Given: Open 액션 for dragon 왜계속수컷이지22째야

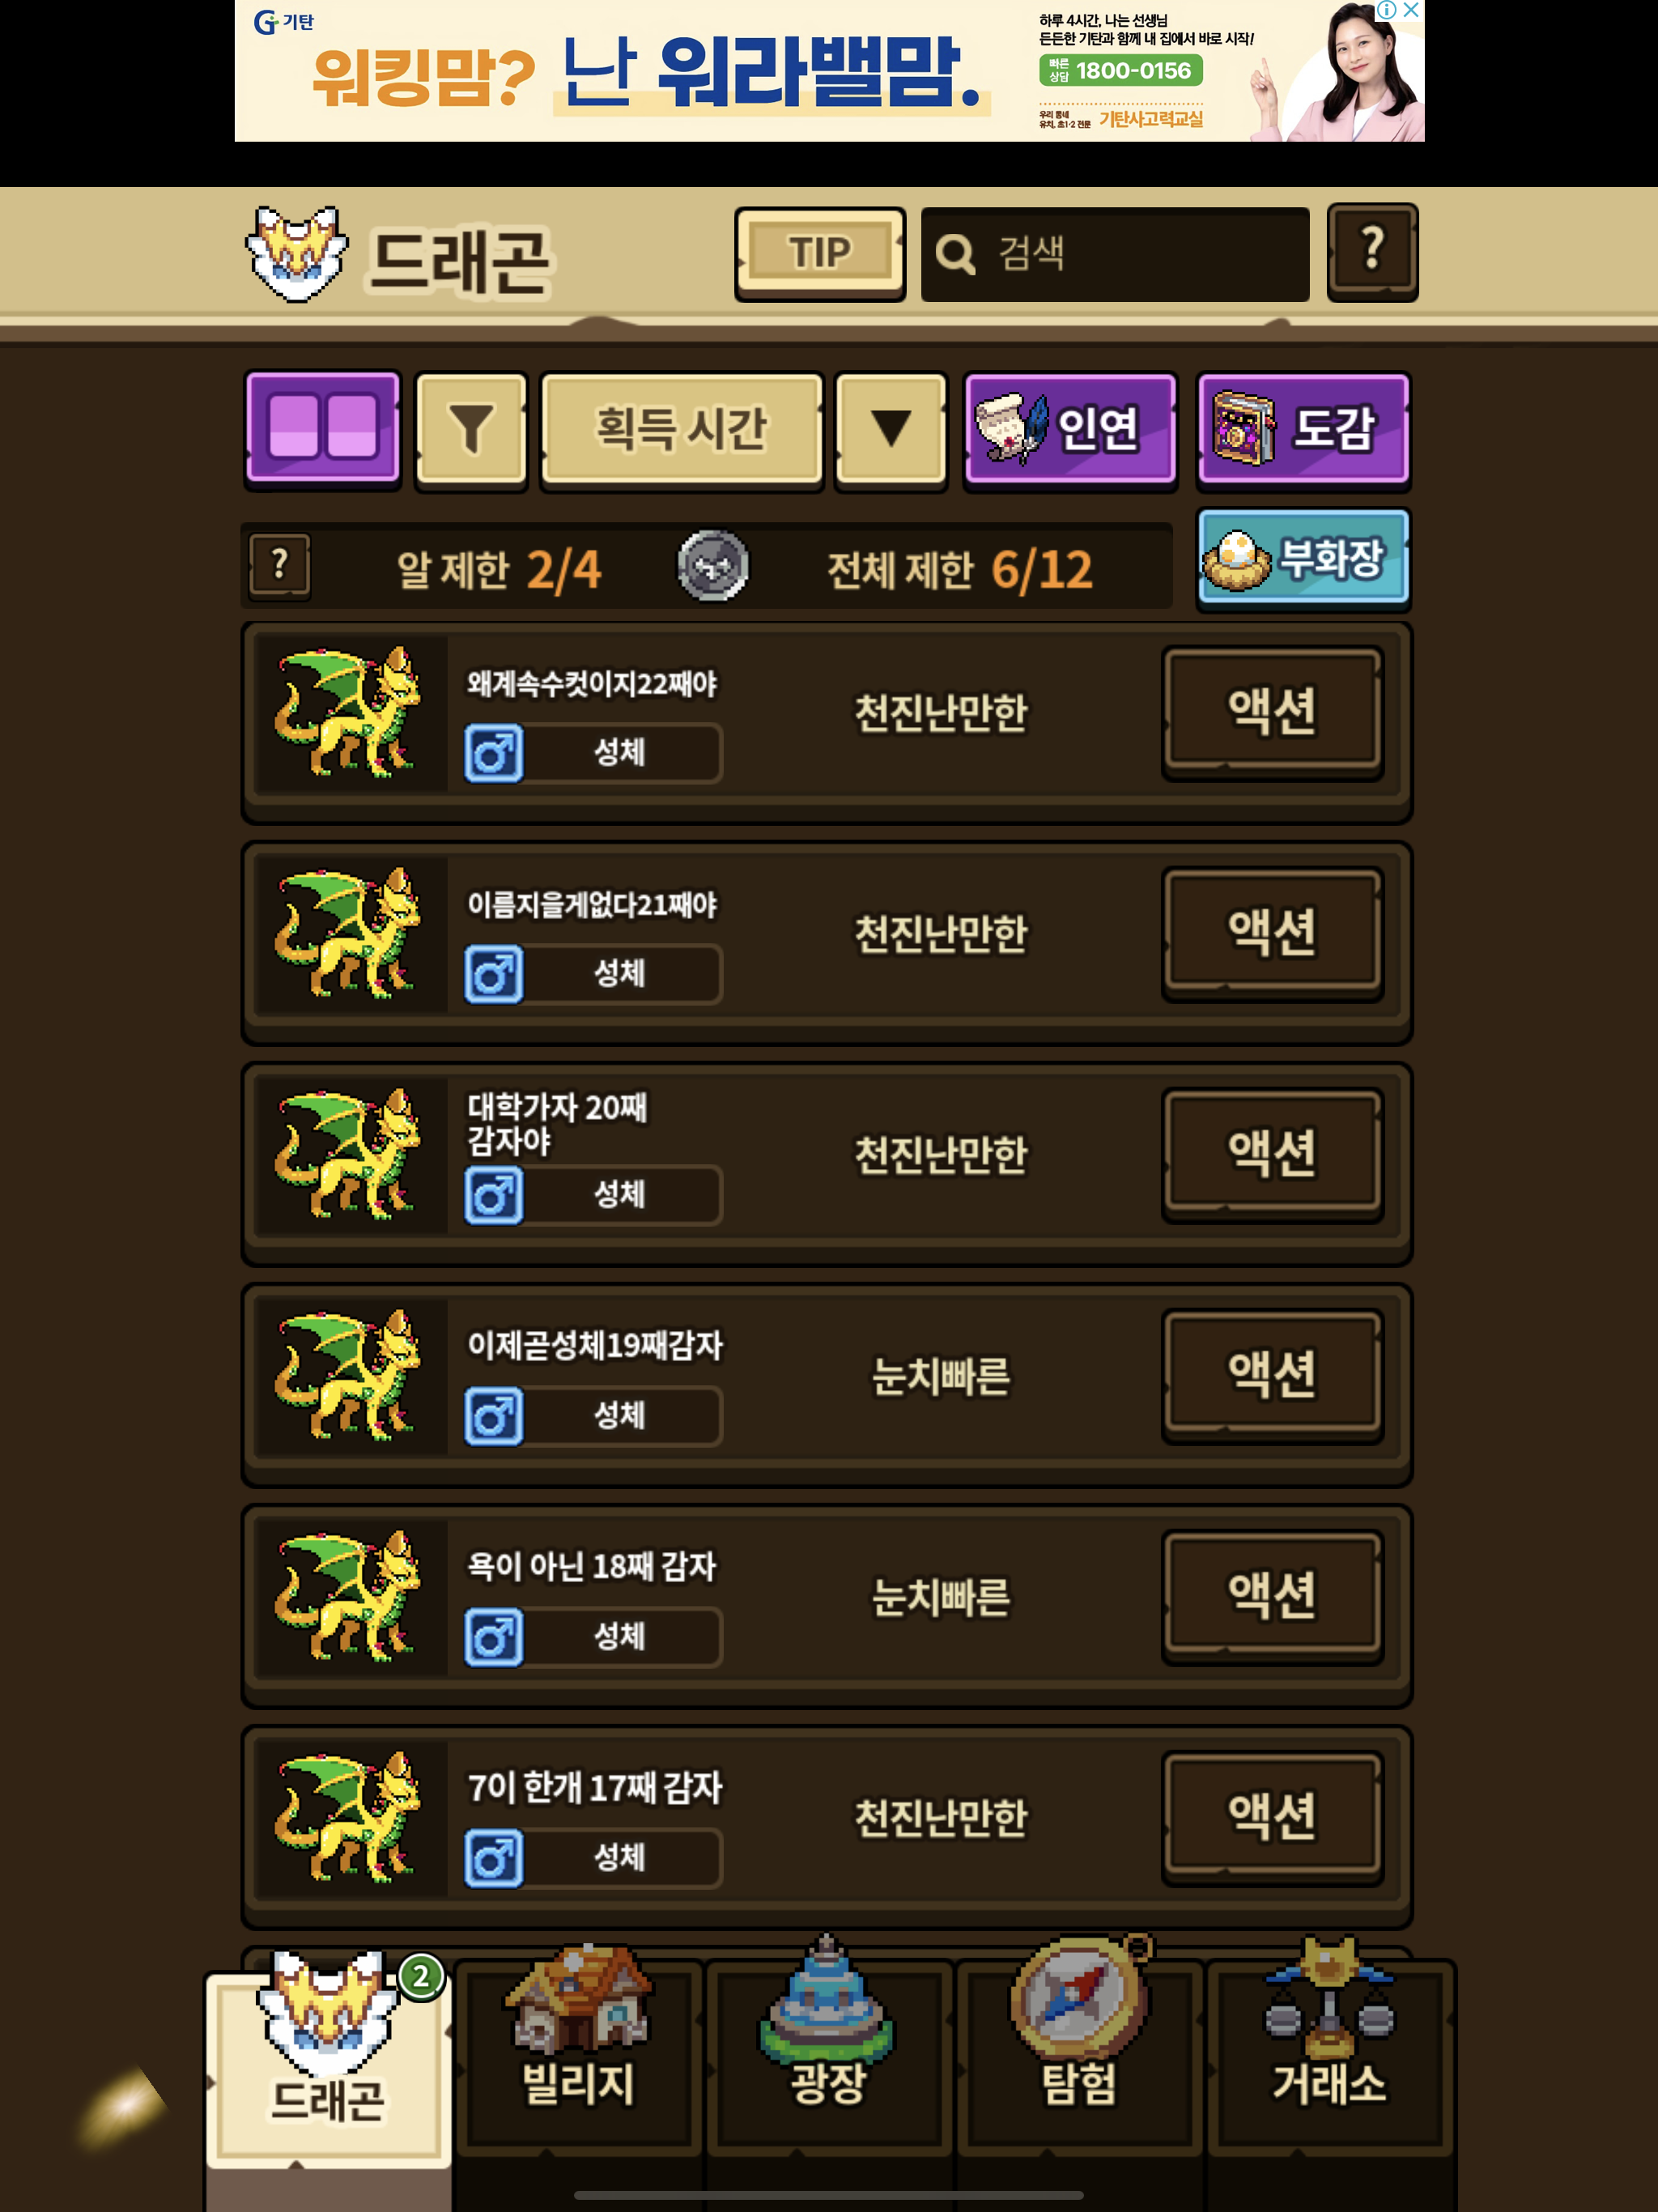Looking at the screenshot, I should coord(1272,712).
